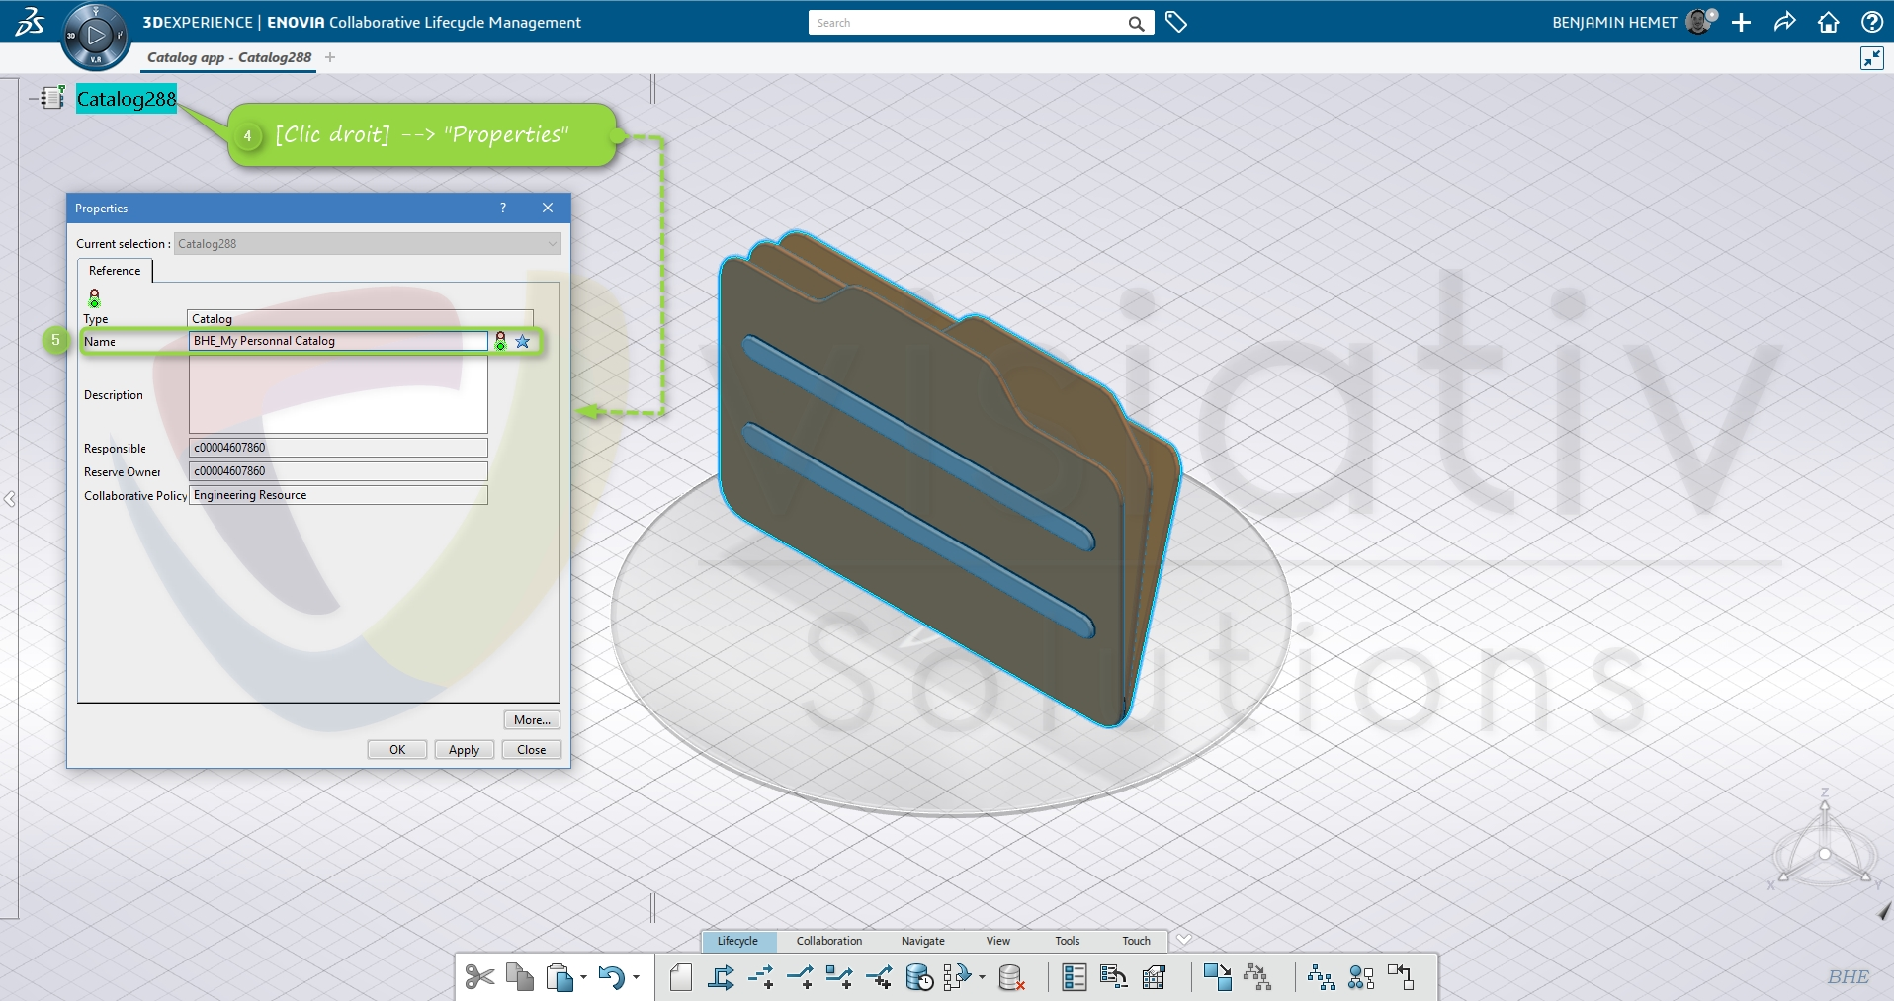The height and width of the screenshot is (1001, 1894).
Task: Collapse the action bar with chevron
Action: 1183,939
